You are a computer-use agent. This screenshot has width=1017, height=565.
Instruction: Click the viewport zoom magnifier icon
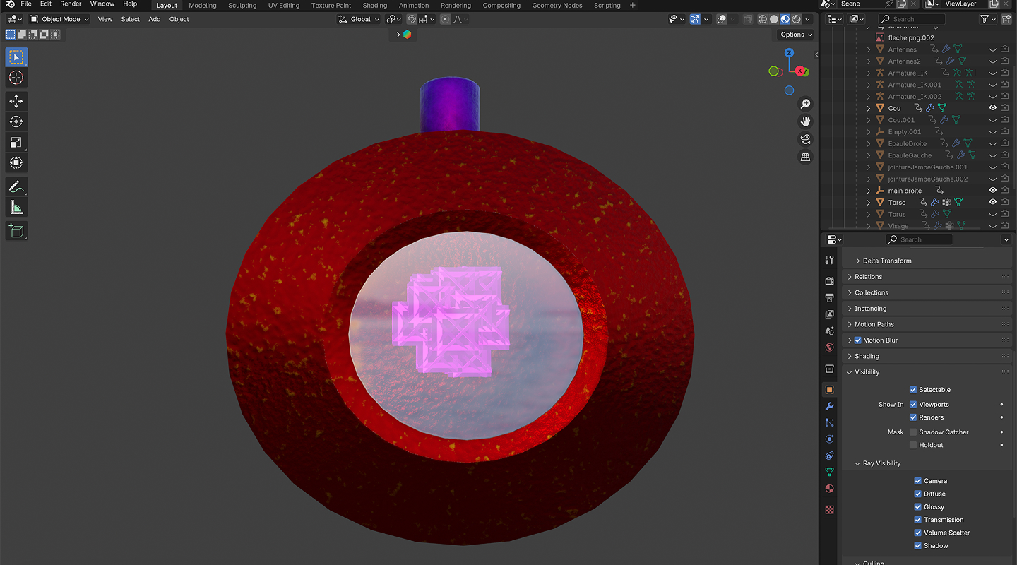[x=805, y=104]
